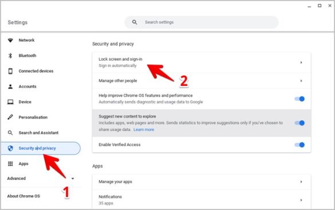This screenshot has width=335, height=210.
Task: Click the Security and privacy heading
Action: pyautogui.click(x=113, y=44)
